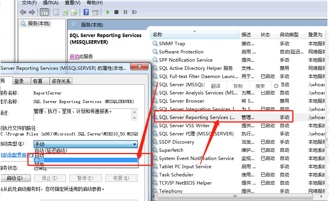Image resolution: width=329 pixels, height=201 pixels.
Task: Click gear icon of Tablet PC Input Service
Action: click(155, 166)
